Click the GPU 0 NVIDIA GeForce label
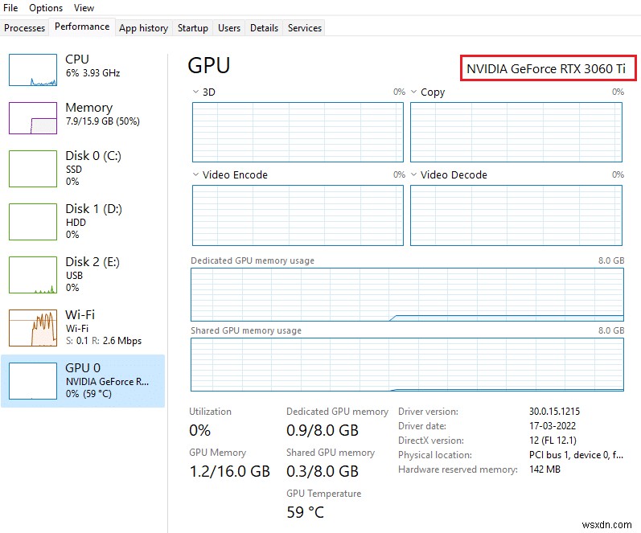 (x=107, y=380)
